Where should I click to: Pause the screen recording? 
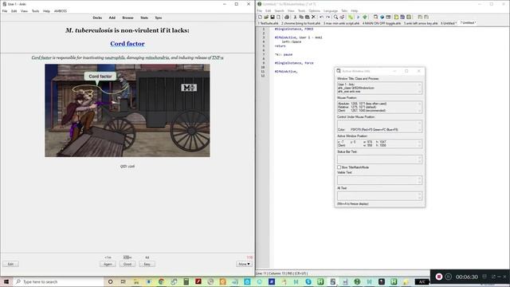pos(448,277)
